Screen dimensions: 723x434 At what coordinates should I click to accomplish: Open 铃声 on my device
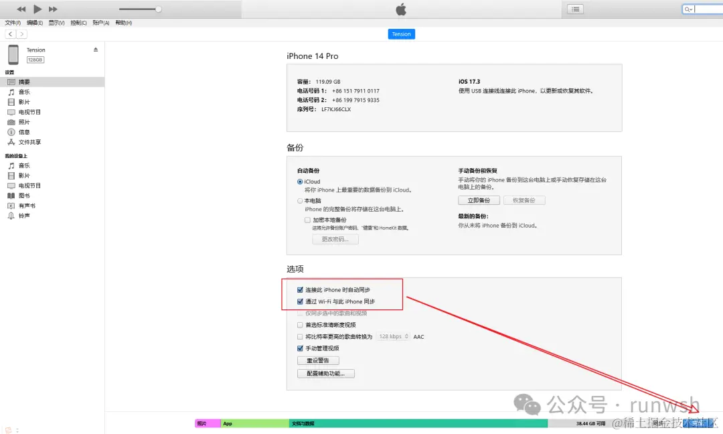pos(52,216)
